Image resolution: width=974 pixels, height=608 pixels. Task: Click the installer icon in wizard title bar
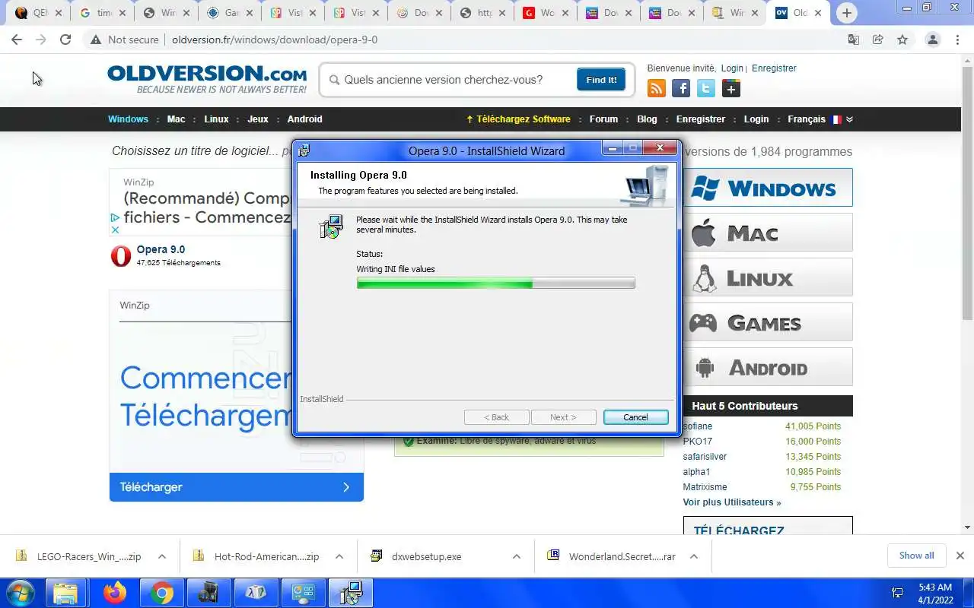pyautogui.click(x=304, y=150)
